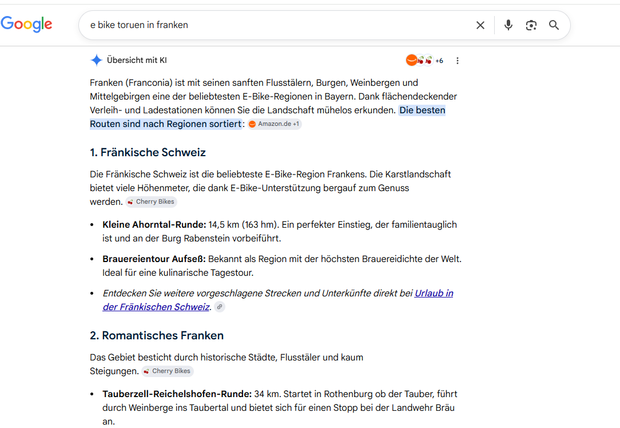Screen dimensions: 620x428
Task: Focus the search box with e bike query
Action: (277, 25)
